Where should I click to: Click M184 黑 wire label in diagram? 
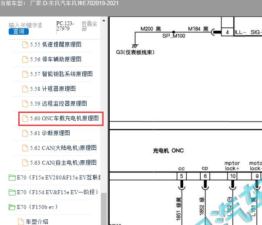pos(198,29)
